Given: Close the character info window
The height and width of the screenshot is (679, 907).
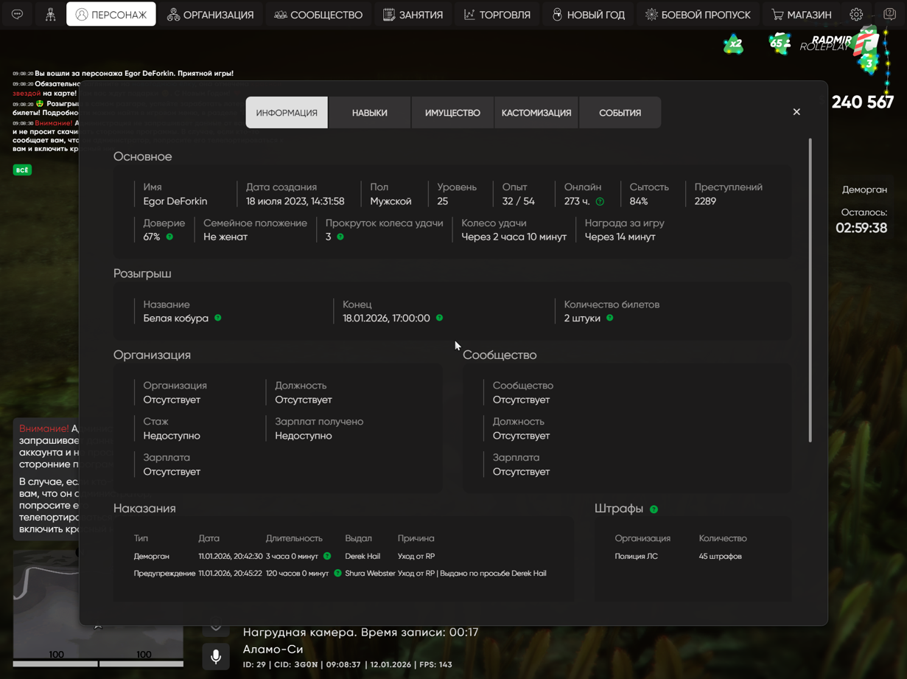Looking at the screenshot, I should pos(796,112).
